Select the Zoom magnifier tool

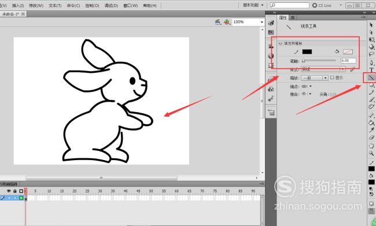coord(371,153)
